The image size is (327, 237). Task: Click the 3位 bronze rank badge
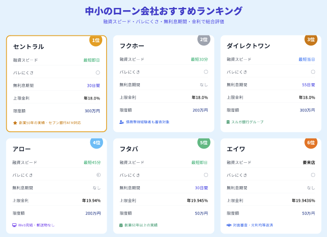pos(311,39)
